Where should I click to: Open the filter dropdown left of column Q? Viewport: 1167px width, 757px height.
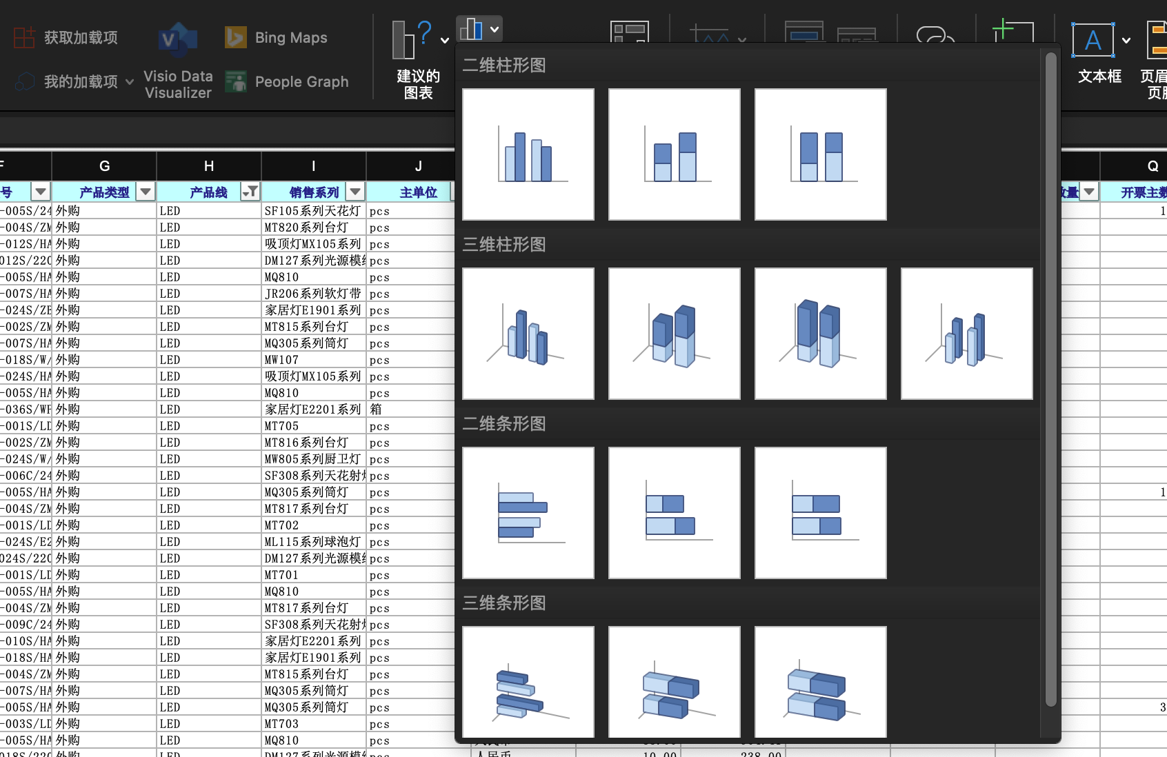tap(1089, 192)
